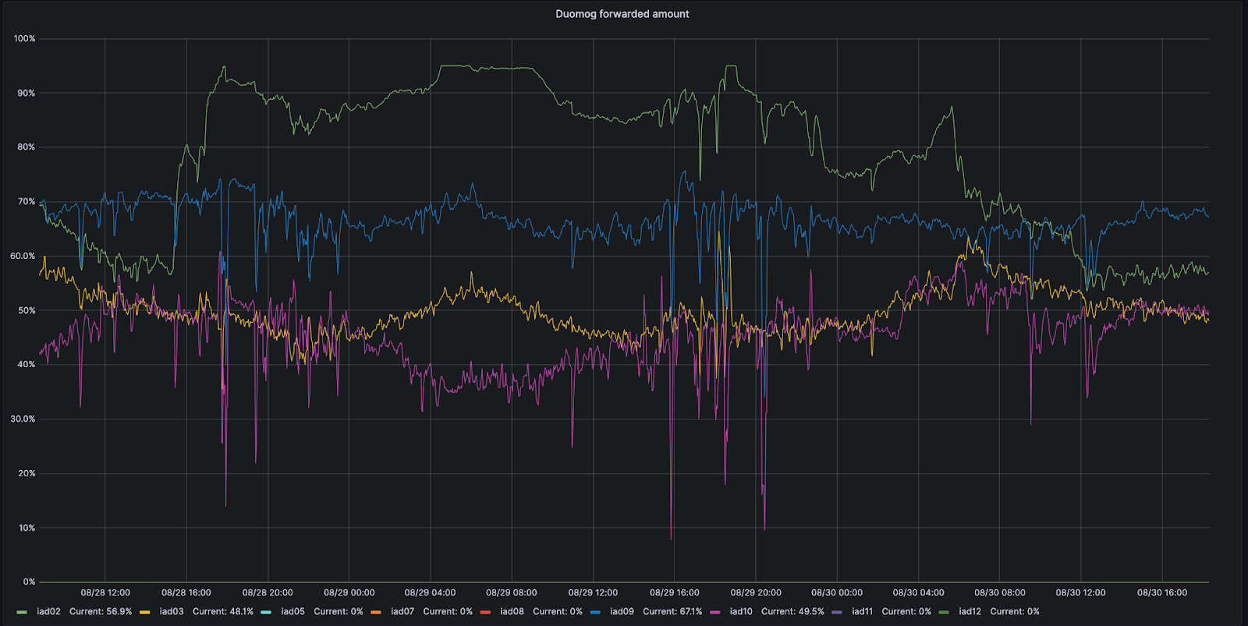1248x626 pixels.
Task: Click the blue iad09 legend color swatch
Action: coord(595,612)
